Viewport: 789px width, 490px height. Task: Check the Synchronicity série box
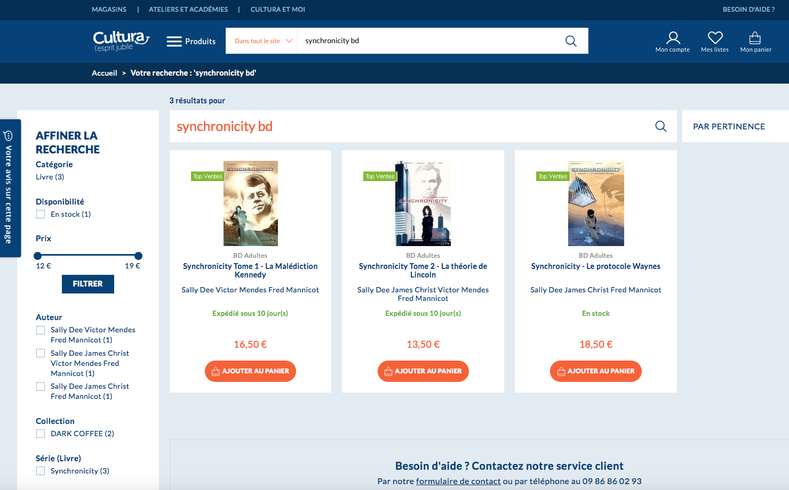pyautogui.click(x=41, y=471)
